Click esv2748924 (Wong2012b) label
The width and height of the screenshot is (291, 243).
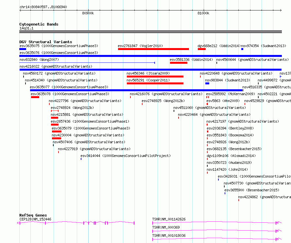[72, 108]
